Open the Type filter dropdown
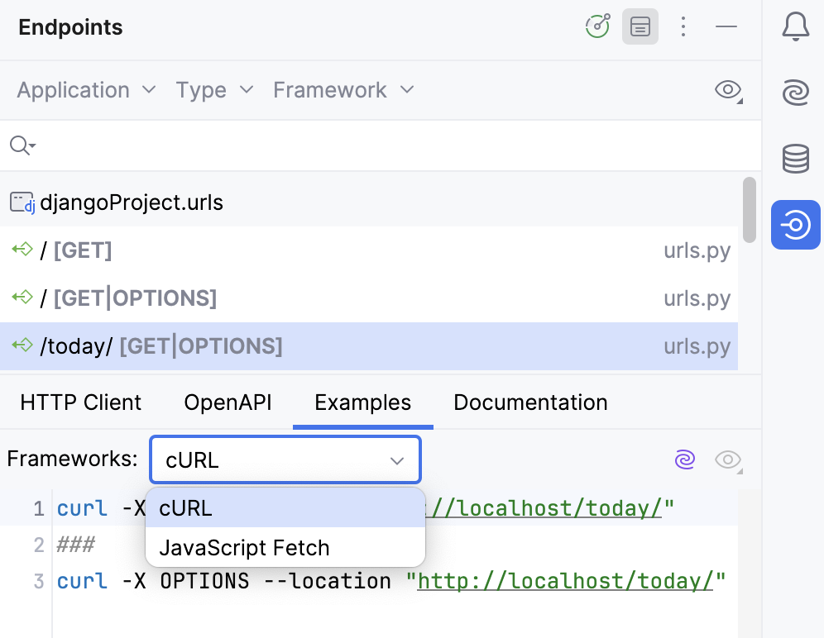The height and width of the screenshot is (638, 824). [x=214, y=90]
